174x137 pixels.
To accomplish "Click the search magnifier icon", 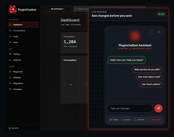I will click(x=76, y=9).
